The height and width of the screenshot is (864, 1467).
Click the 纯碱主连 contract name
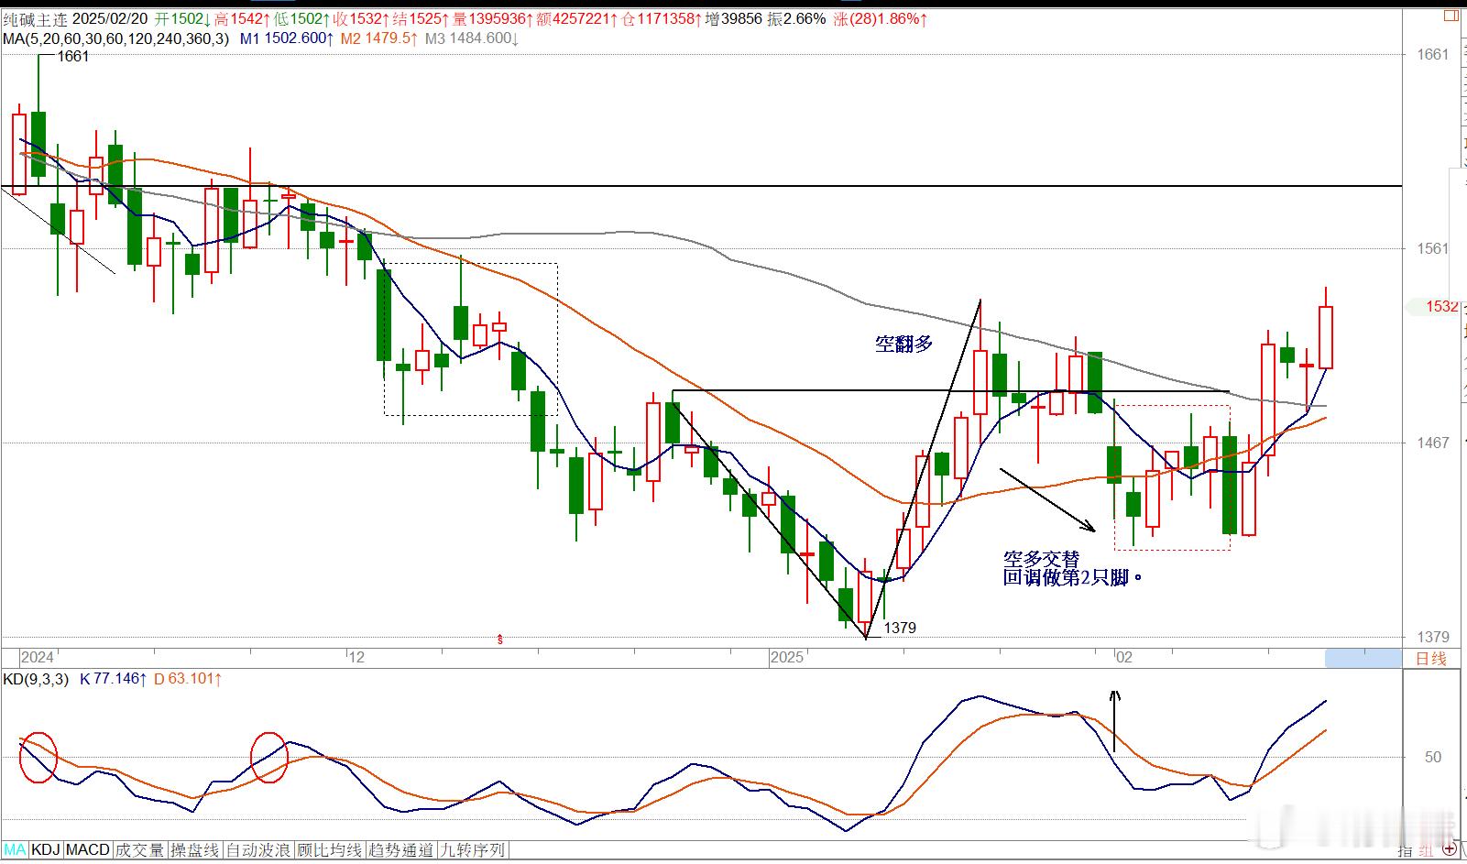(x=35, y=18)
